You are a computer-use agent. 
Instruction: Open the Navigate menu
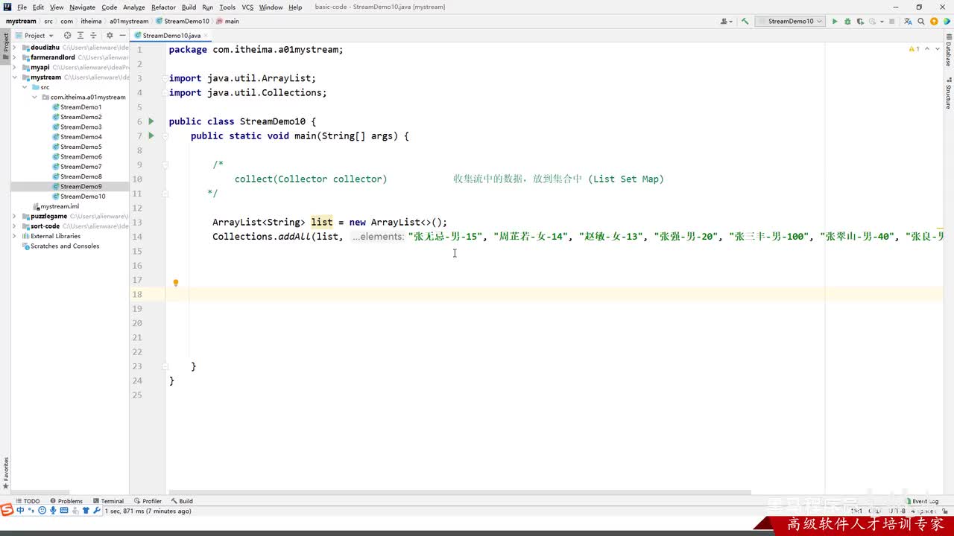[x=82, y=7]
